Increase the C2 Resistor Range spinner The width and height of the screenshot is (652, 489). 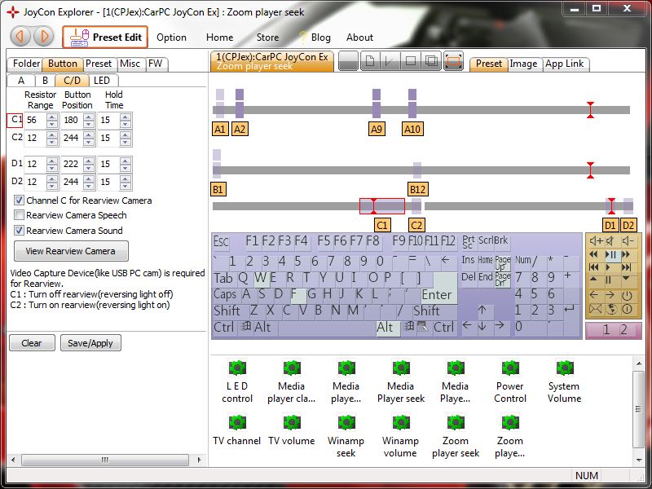pyautogui.click(x=52, y=134)
